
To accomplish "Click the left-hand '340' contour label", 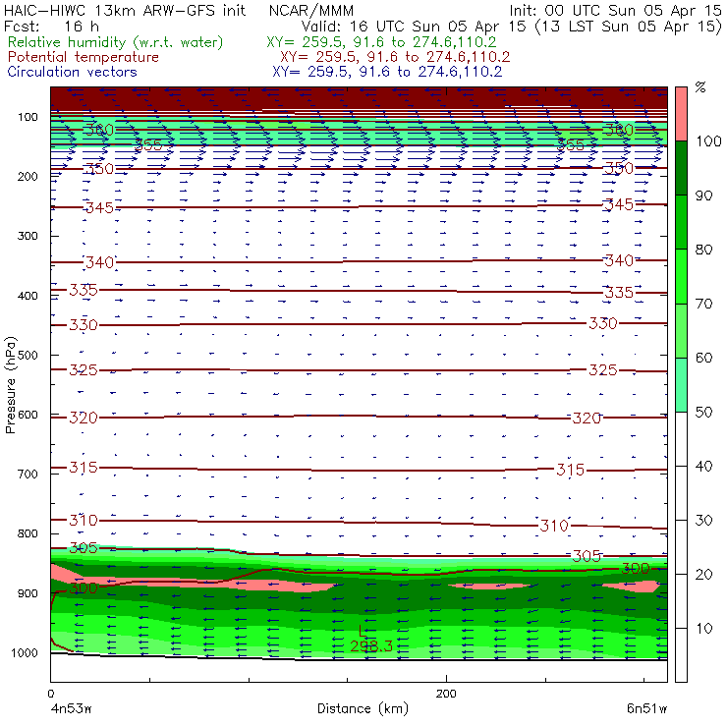I will point(99,262).
